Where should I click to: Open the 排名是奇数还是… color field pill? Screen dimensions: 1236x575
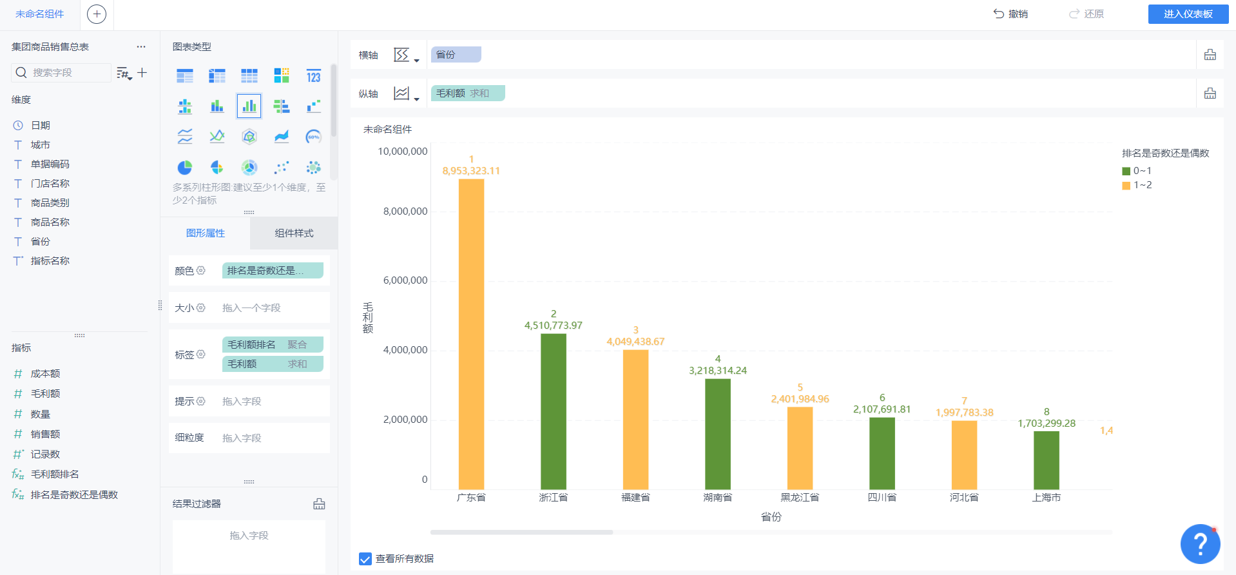click(x=273, y=271)
